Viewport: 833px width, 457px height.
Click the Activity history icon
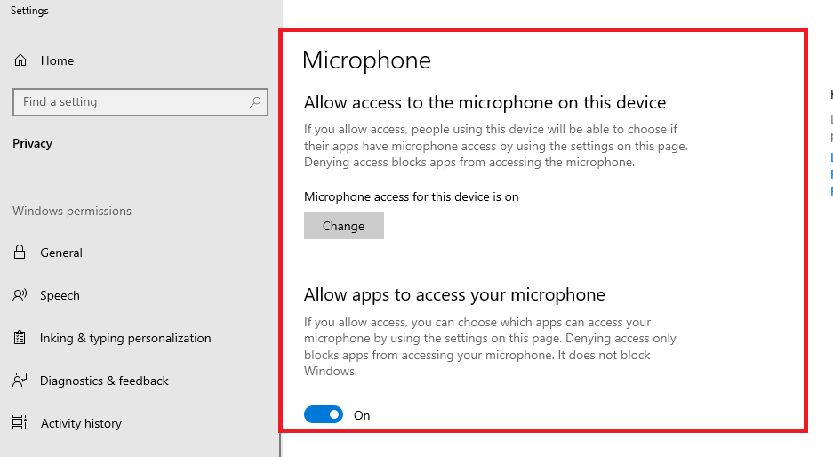20,423
